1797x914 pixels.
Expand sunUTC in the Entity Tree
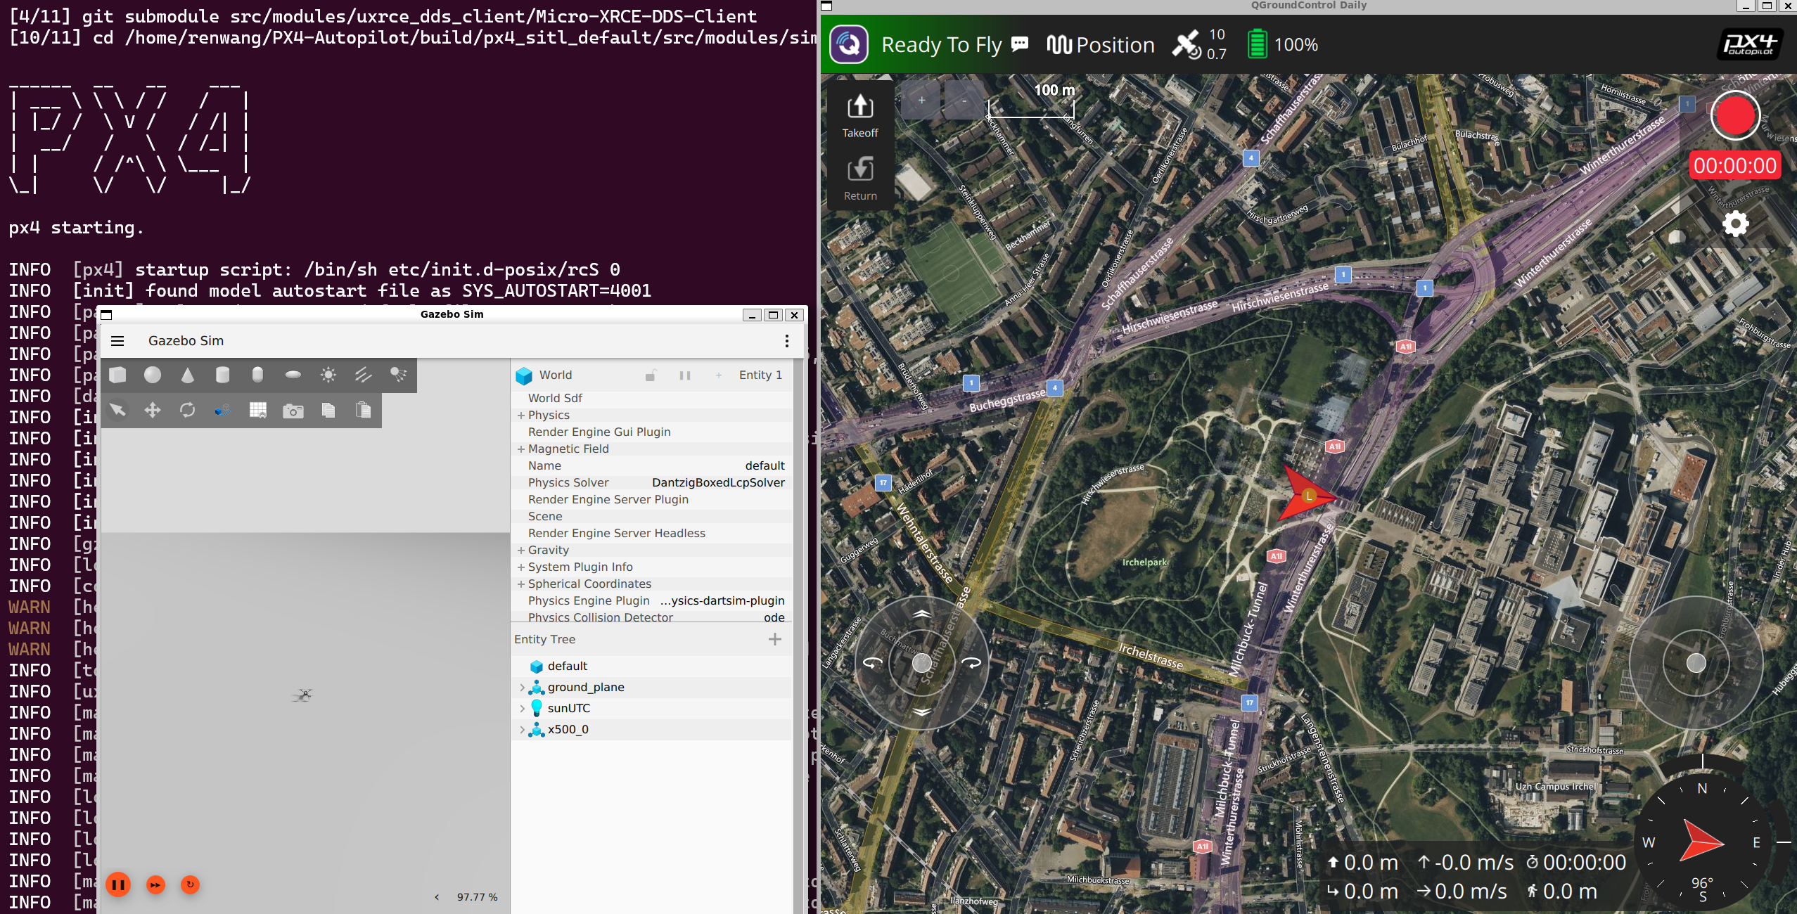pyautogui.click(x=522, y=709)
